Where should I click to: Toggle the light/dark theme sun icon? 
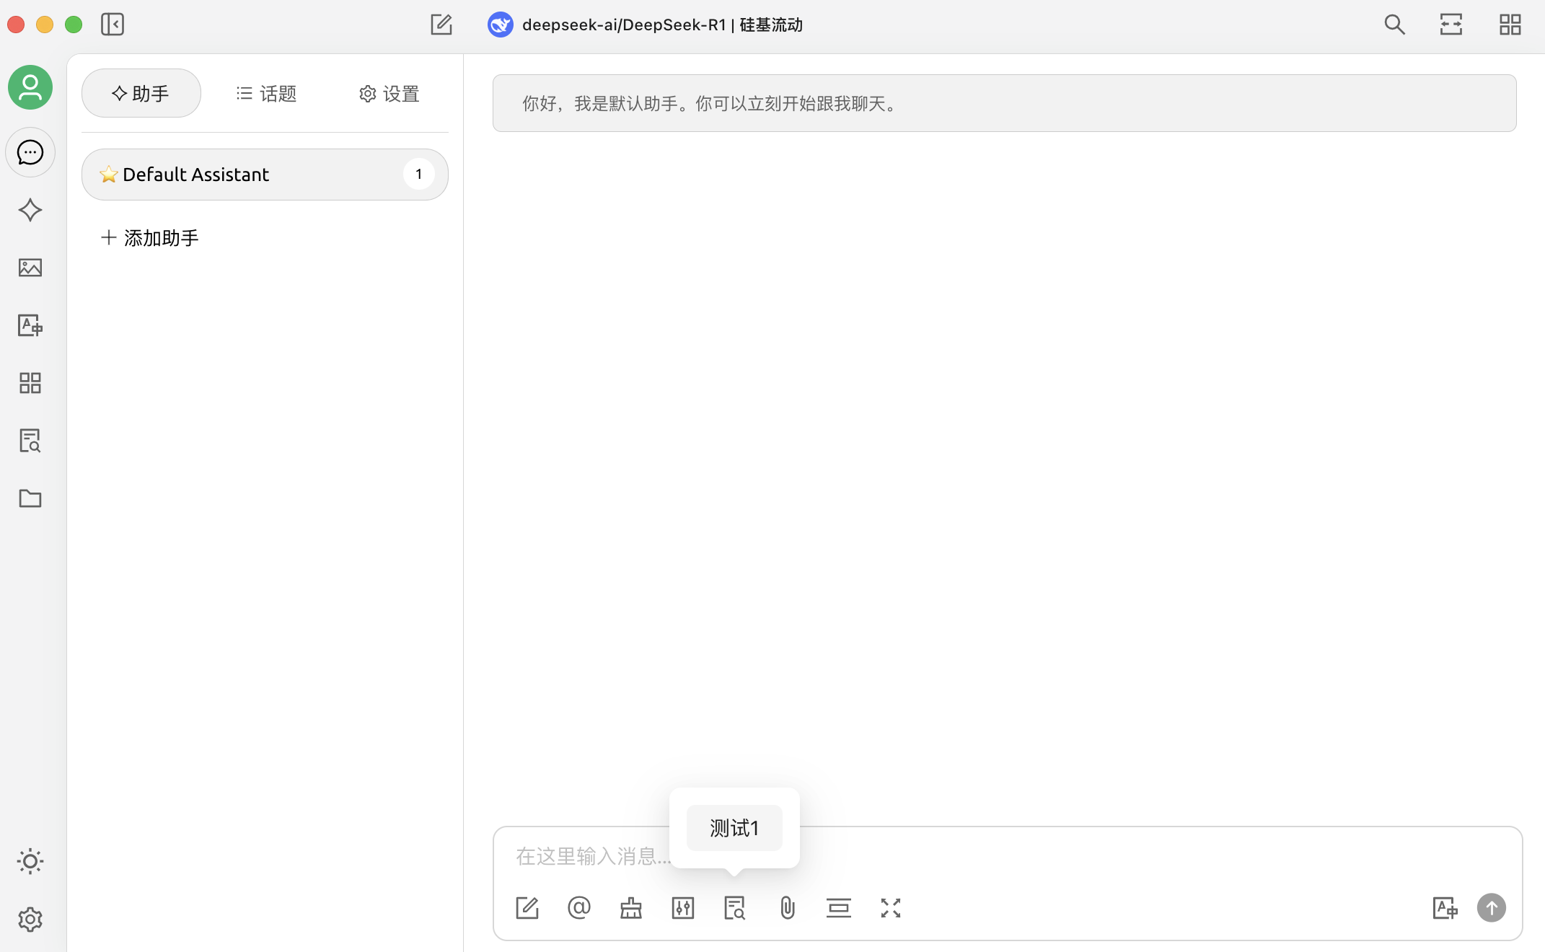(x=30, y=861)
